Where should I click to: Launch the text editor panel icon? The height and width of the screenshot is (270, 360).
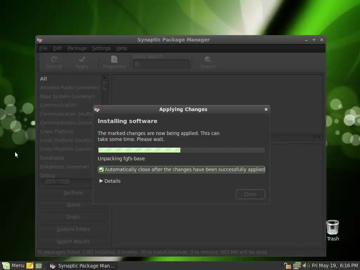pos(30,266)
